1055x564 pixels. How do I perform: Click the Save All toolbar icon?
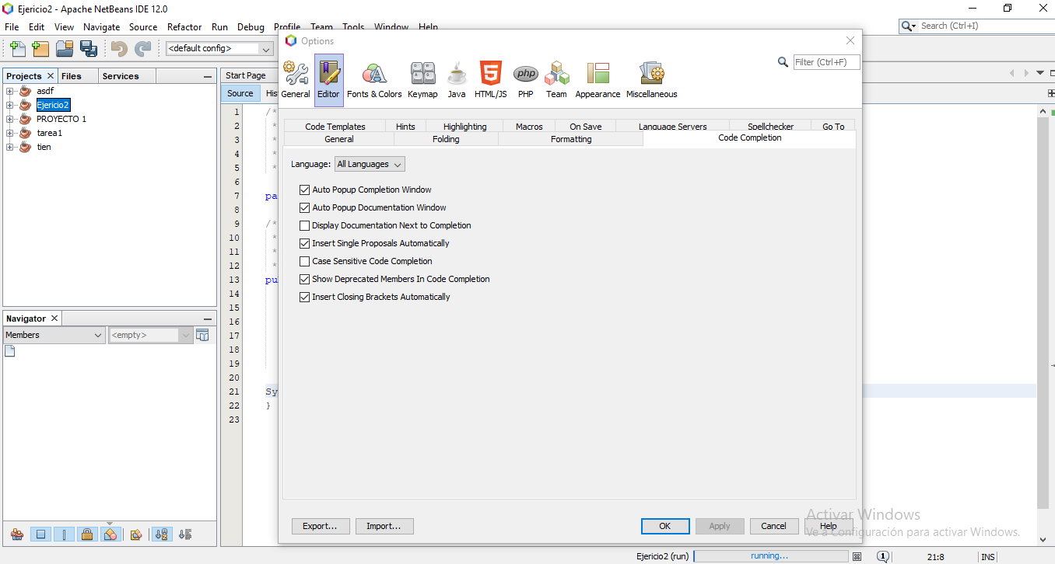[88, 48]
